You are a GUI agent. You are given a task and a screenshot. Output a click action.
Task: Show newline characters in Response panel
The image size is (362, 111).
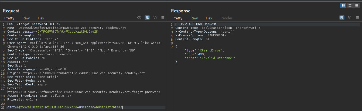350,18
